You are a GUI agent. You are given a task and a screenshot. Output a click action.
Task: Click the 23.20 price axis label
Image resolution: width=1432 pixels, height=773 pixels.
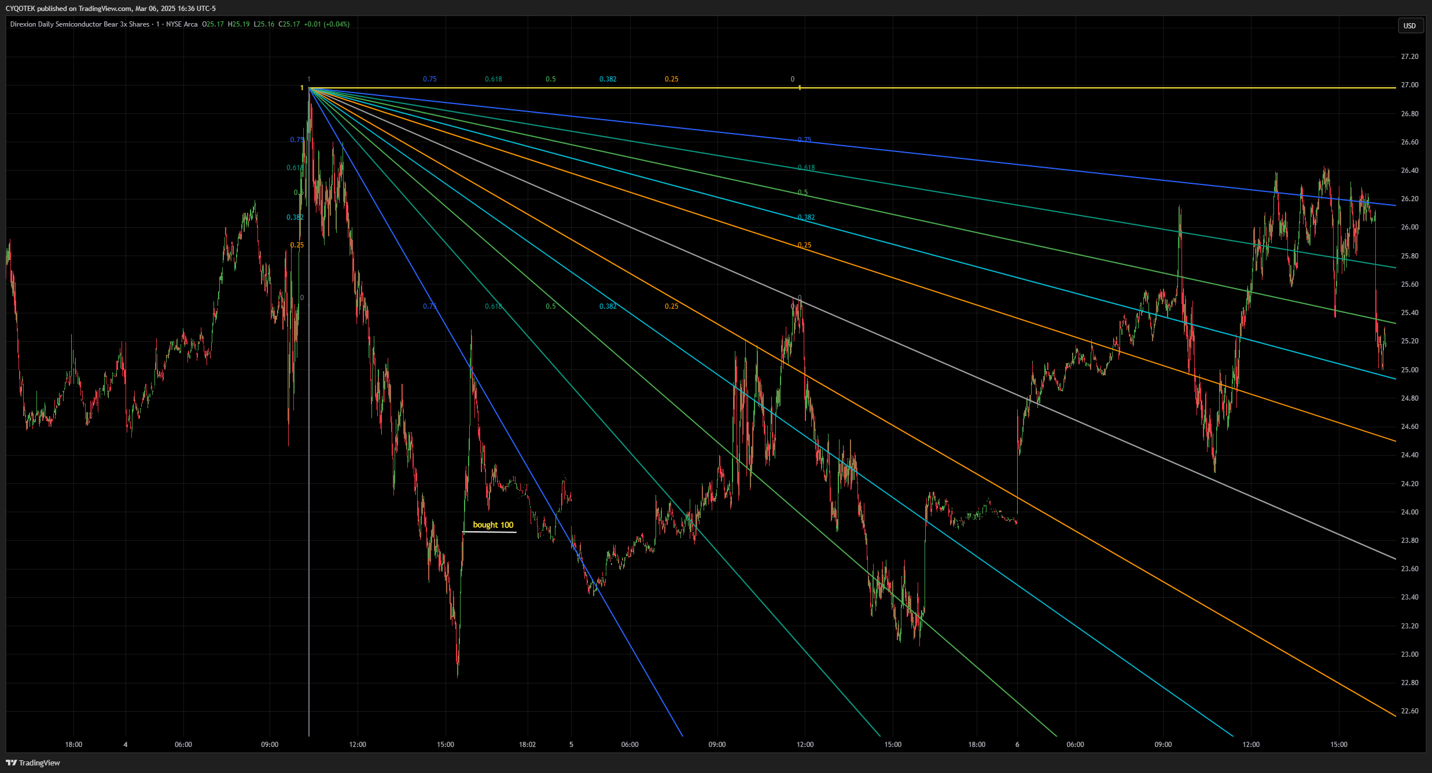[x=1409, y=626]
